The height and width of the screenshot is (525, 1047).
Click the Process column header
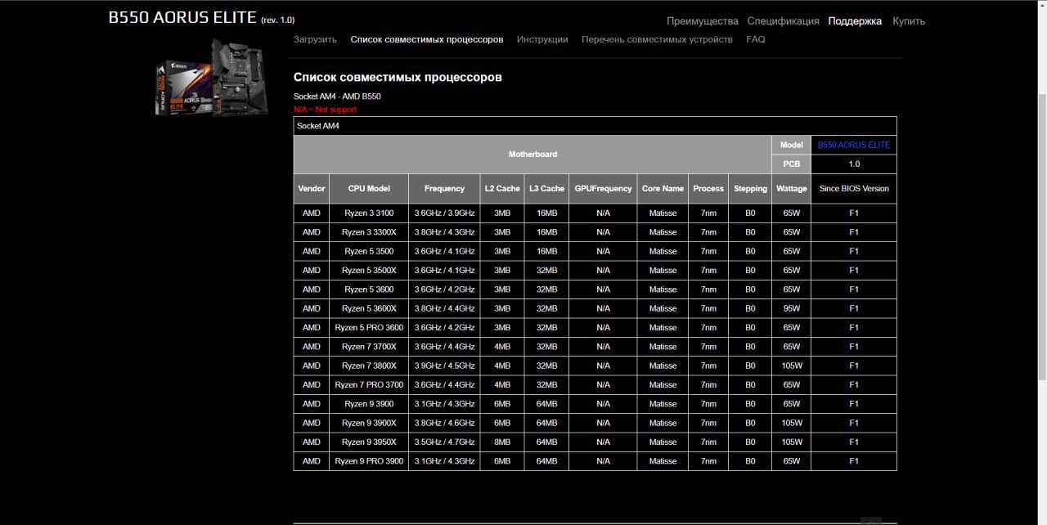708,188
